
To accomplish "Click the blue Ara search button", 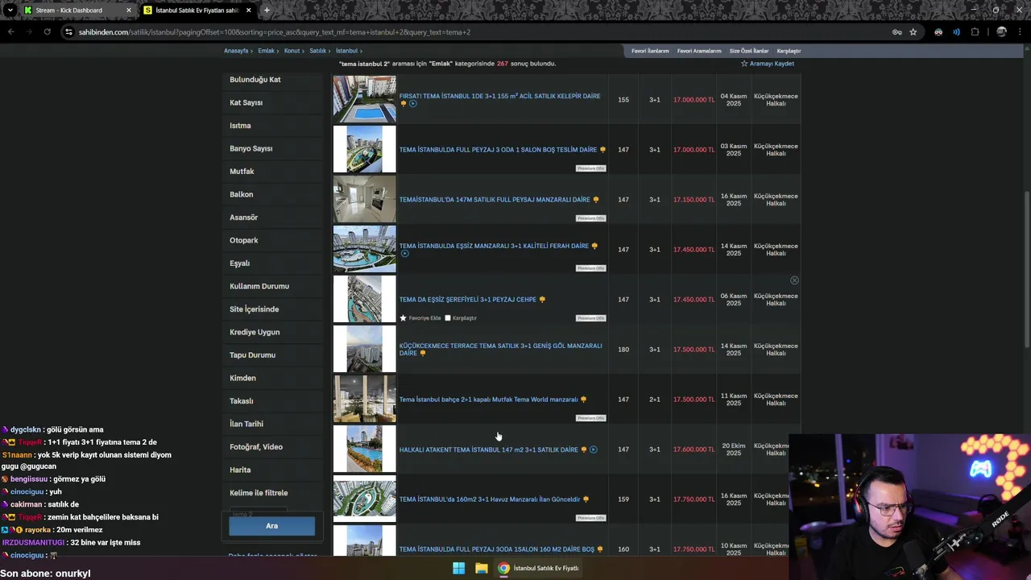I will click(x=271, y=526).
